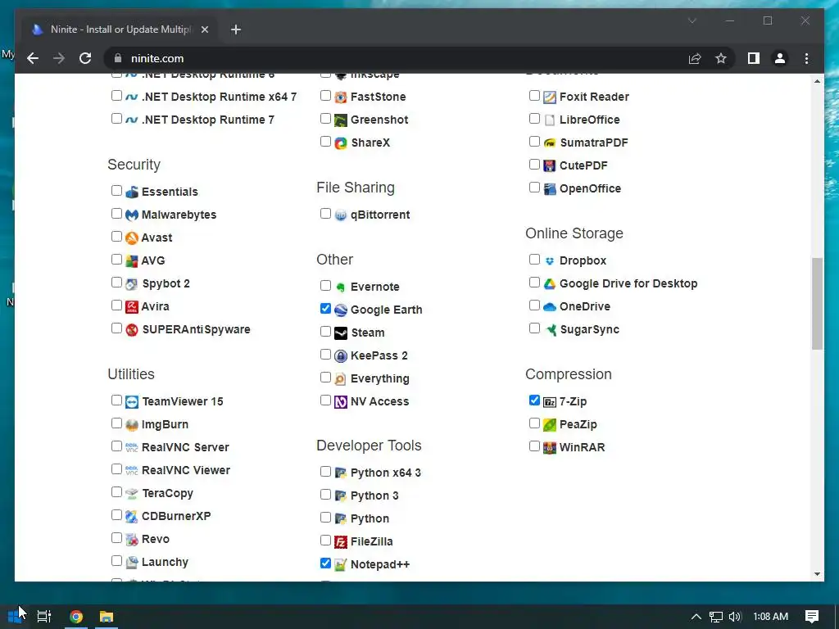Viewport: 839px width, 629px height.
Task: Check the NV Access checkbox
Action: (325, 400)
